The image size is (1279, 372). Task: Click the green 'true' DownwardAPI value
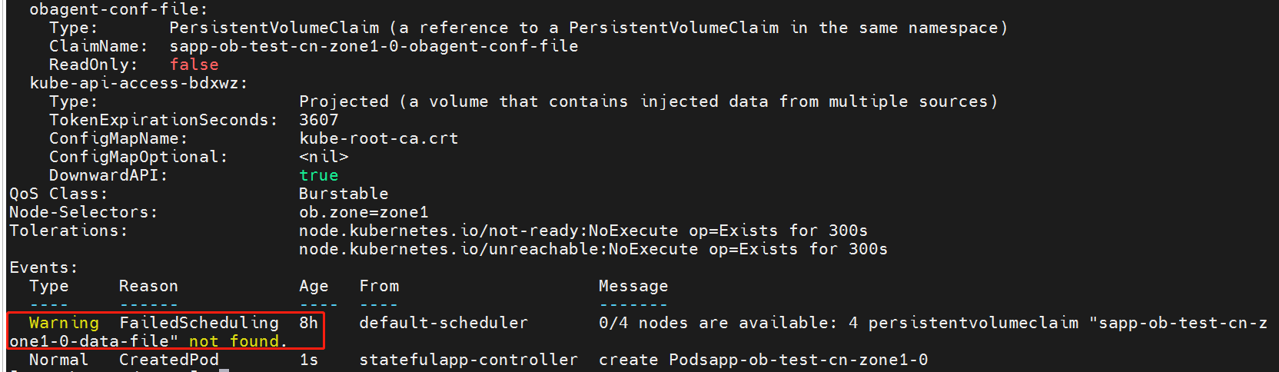tap(318, 175)
